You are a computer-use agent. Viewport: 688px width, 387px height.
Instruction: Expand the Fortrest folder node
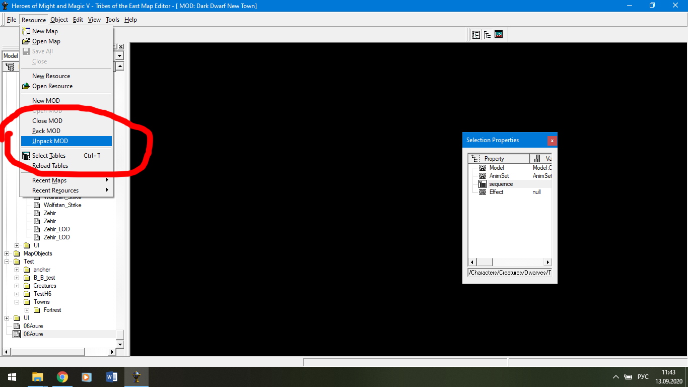pos(27,310)
